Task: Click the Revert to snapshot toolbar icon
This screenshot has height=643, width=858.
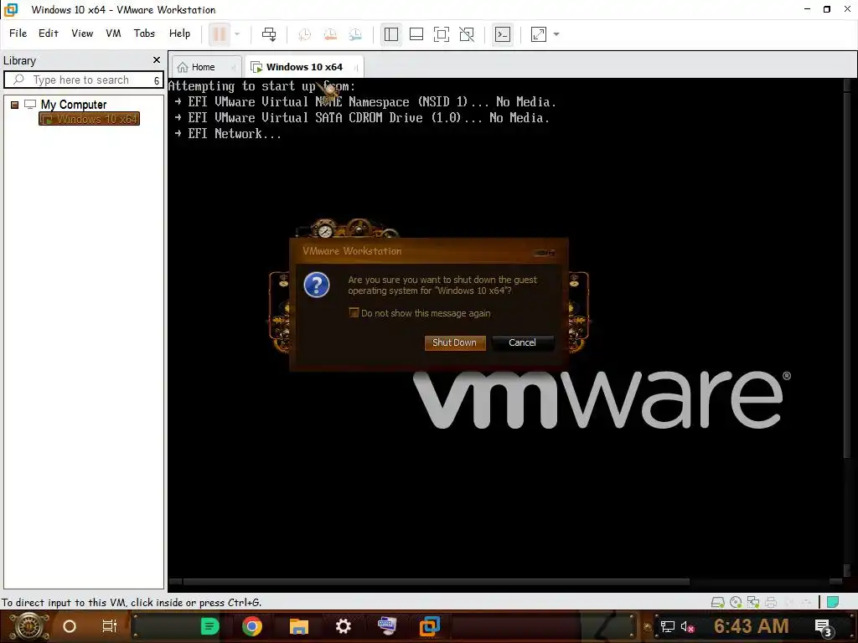Action: [330, 34]
